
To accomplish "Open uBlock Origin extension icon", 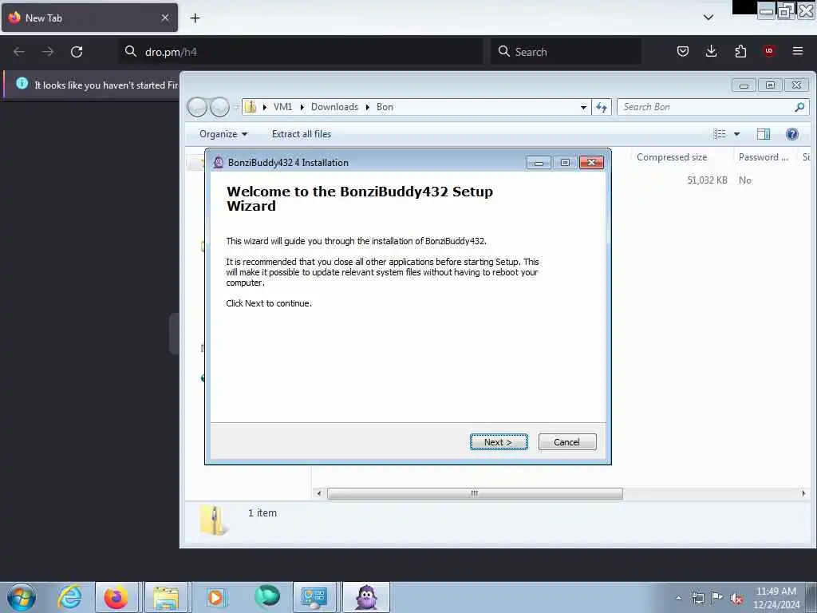I will point(769,51).
